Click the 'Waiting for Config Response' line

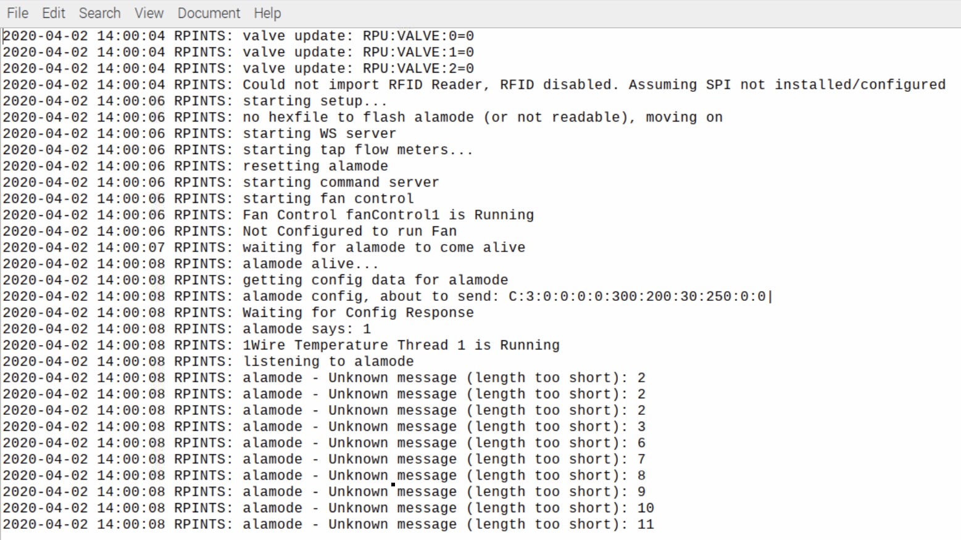click(238, 313)
